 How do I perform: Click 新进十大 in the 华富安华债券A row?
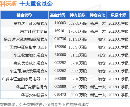click(x=98, y=95)
